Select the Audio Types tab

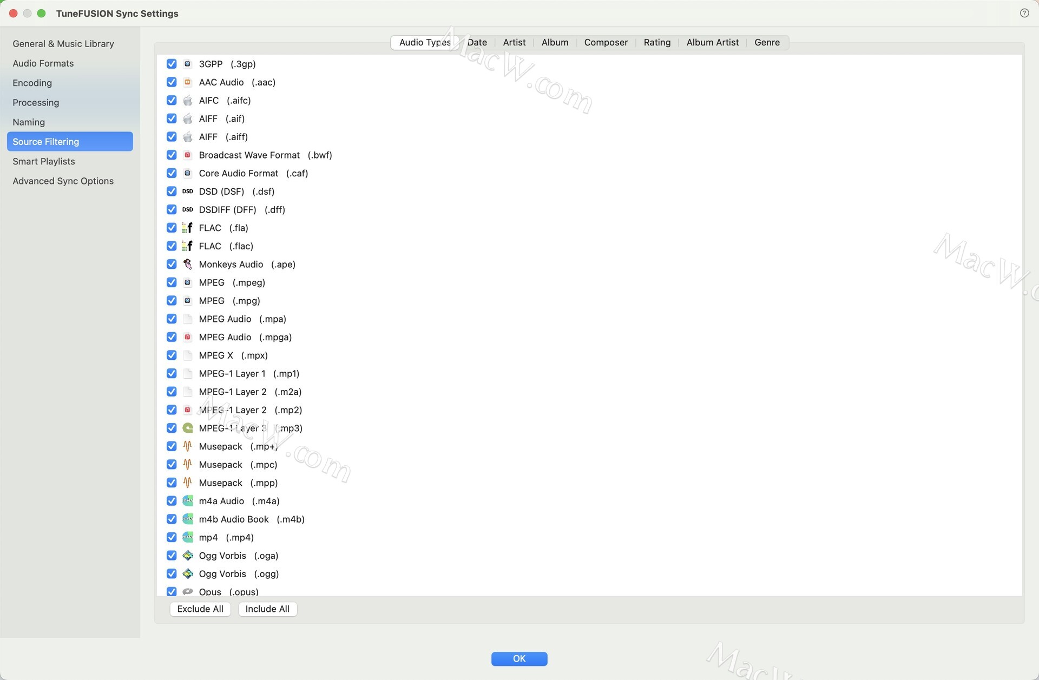[x=425, y=42]
